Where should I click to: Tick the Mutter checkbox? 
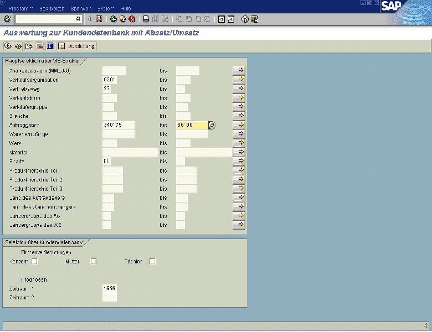pyautogui.click(x=94, y=261)
